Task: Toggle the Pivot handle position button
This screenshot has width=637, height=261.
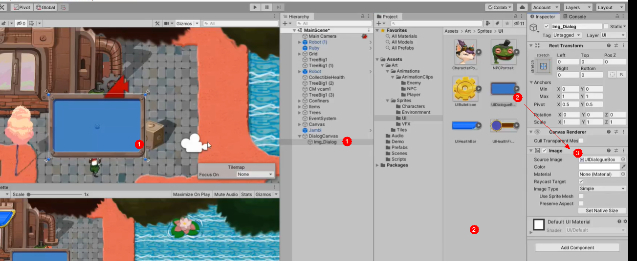Action: (22, 8)
